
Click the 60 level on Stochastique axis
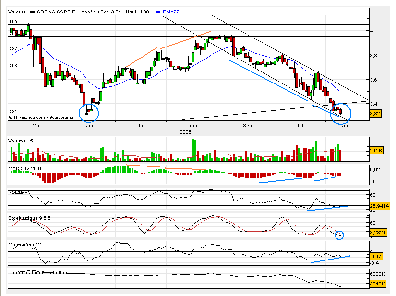373,223
